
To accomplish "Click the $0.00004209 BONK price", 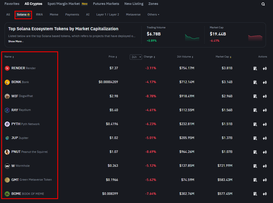I will pos(108,82).
